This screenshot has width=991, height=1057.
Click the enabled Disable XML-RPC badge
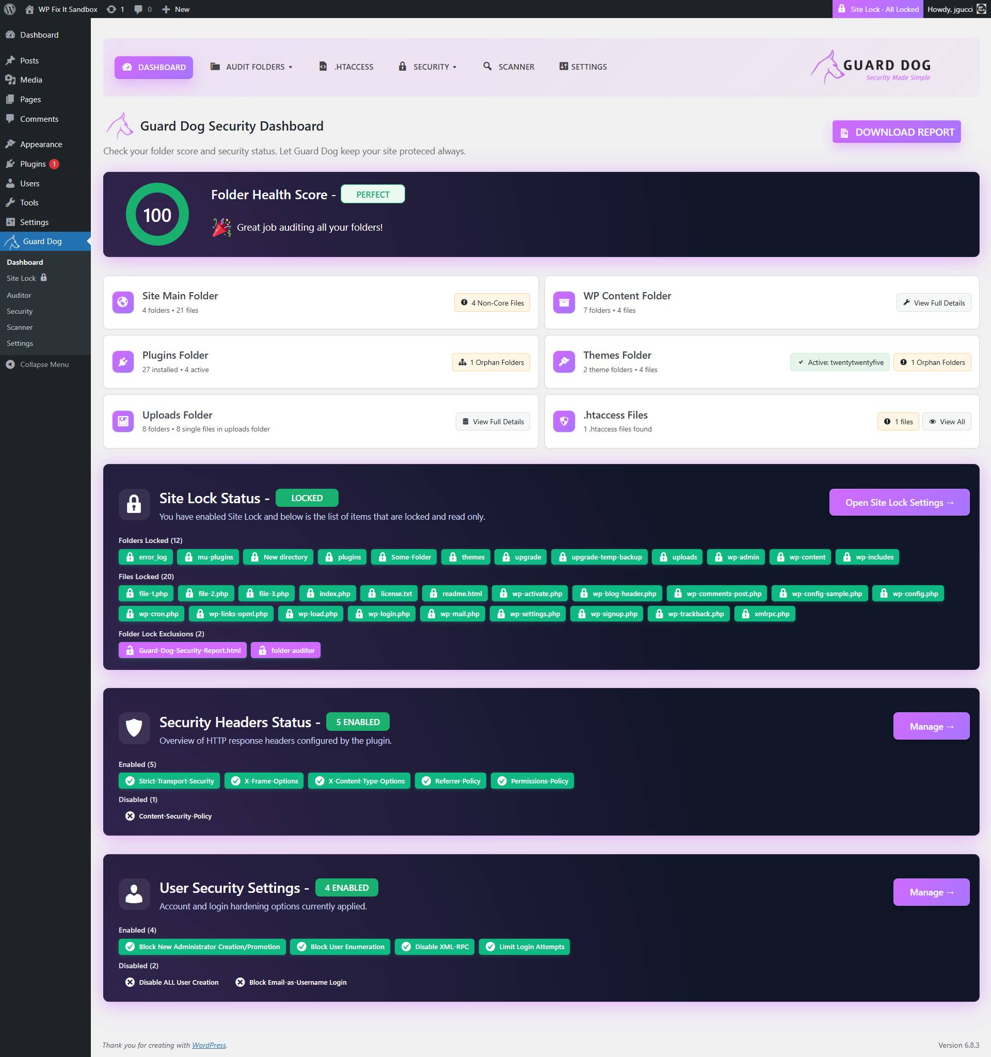pos(435,947)
